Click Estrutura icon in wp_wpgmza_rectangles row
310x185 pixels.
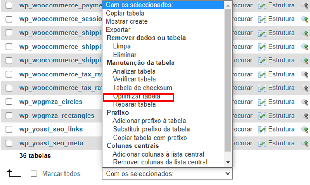pyautogui.click(x=262, y=116)
